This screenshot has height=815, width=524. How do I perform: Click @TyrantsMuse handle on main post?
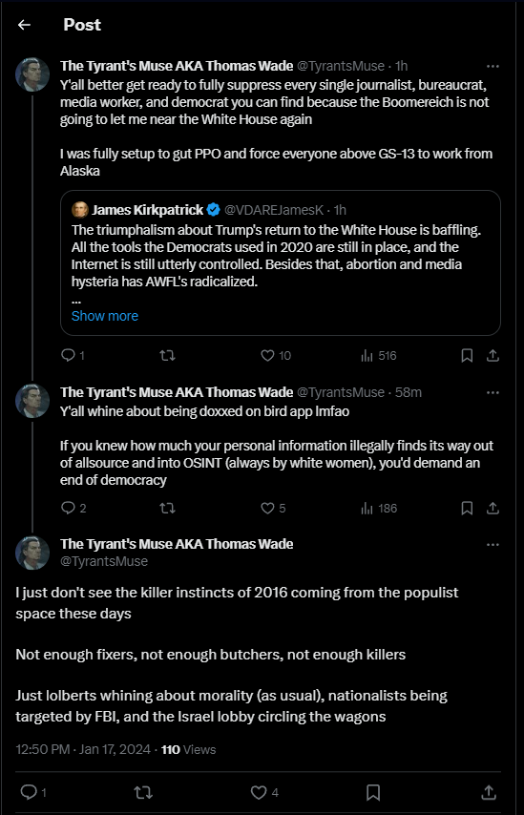pos(104,561)
